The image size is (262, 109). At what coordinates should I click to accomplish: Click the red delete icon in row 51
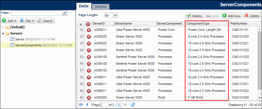(89, 30)
